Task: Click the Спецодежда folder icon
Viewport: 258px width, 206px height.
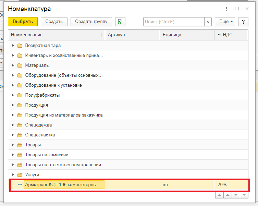Action: [20, 125]
